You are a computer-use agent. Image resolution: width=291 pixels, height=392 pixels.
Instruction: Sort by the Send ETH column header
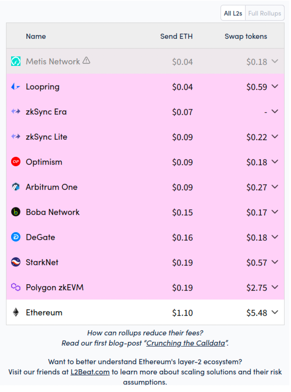coord(176,36)
